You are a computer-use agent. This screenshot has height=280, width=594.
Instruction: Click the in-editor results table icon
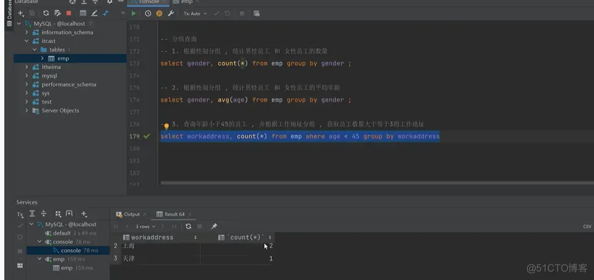point(257,14)
